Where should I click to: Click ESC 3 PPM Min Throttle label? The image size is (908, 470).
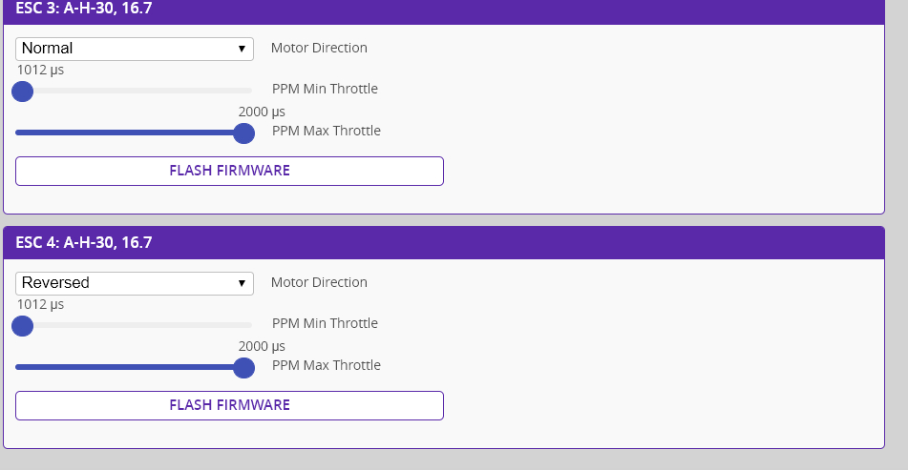click(325, 89)
